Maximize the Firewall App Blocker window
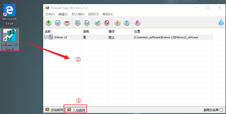This screenshot has width=226, height=114. pyautogui.click(x=208, y=8)
